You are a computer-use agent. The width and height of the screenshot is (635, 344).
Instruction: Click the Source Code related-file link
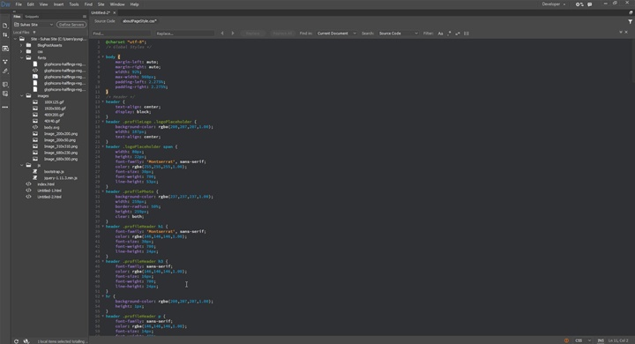pyautogui.click(x=104, y=21)
